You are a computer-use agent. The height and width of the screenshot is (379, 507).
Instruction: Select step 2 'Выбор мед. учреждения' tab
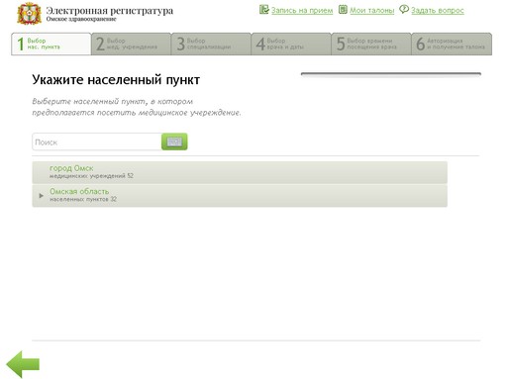tap(132, 44)
